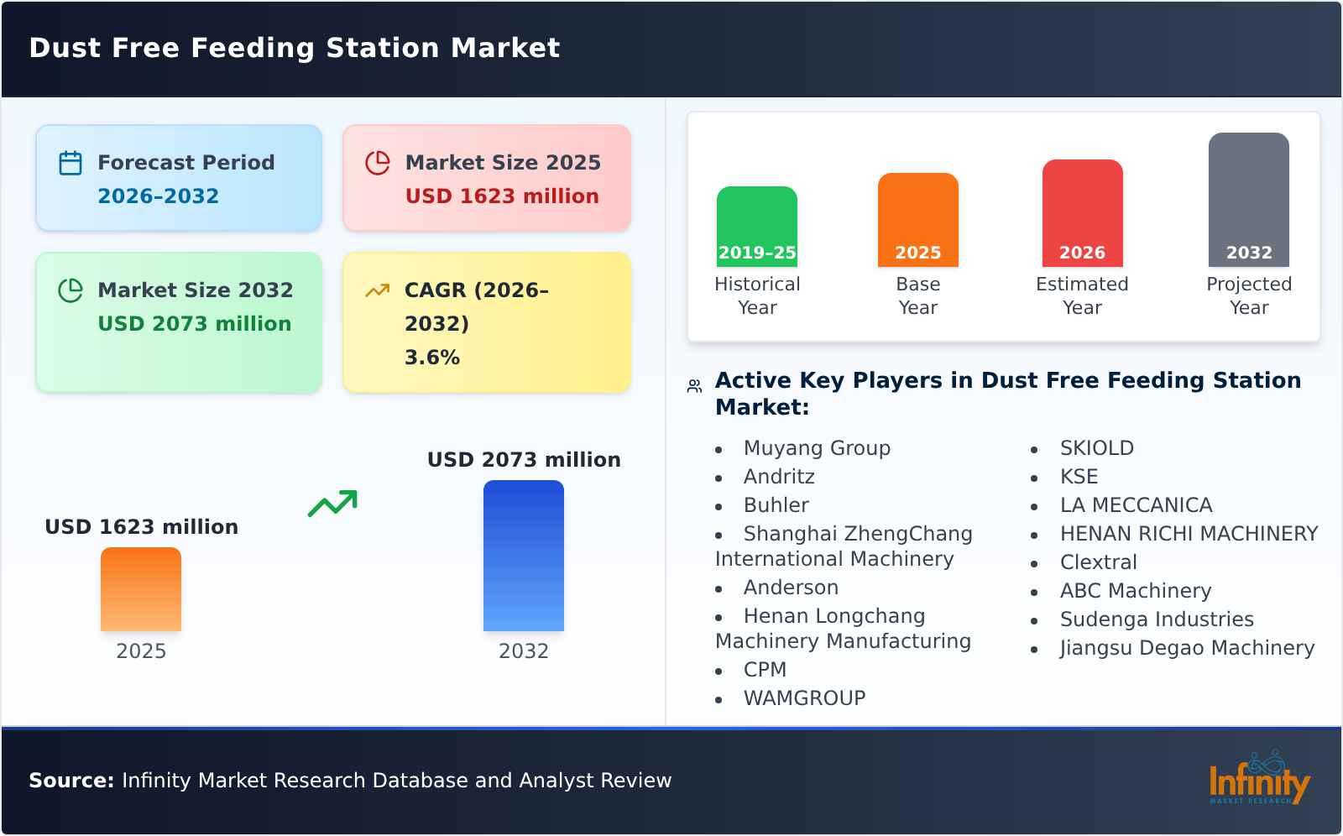The width and height of the screenshot is (1343, 836).
Task: Click the orange 2025 Base Year bar
Action: click(x=917, y=218)
